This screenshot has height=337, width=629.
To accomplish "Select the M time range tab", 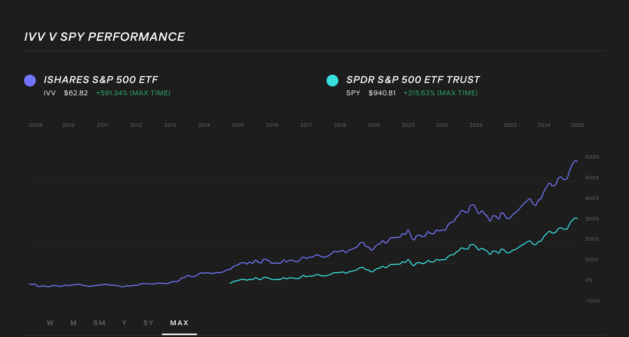I will 73,323.
